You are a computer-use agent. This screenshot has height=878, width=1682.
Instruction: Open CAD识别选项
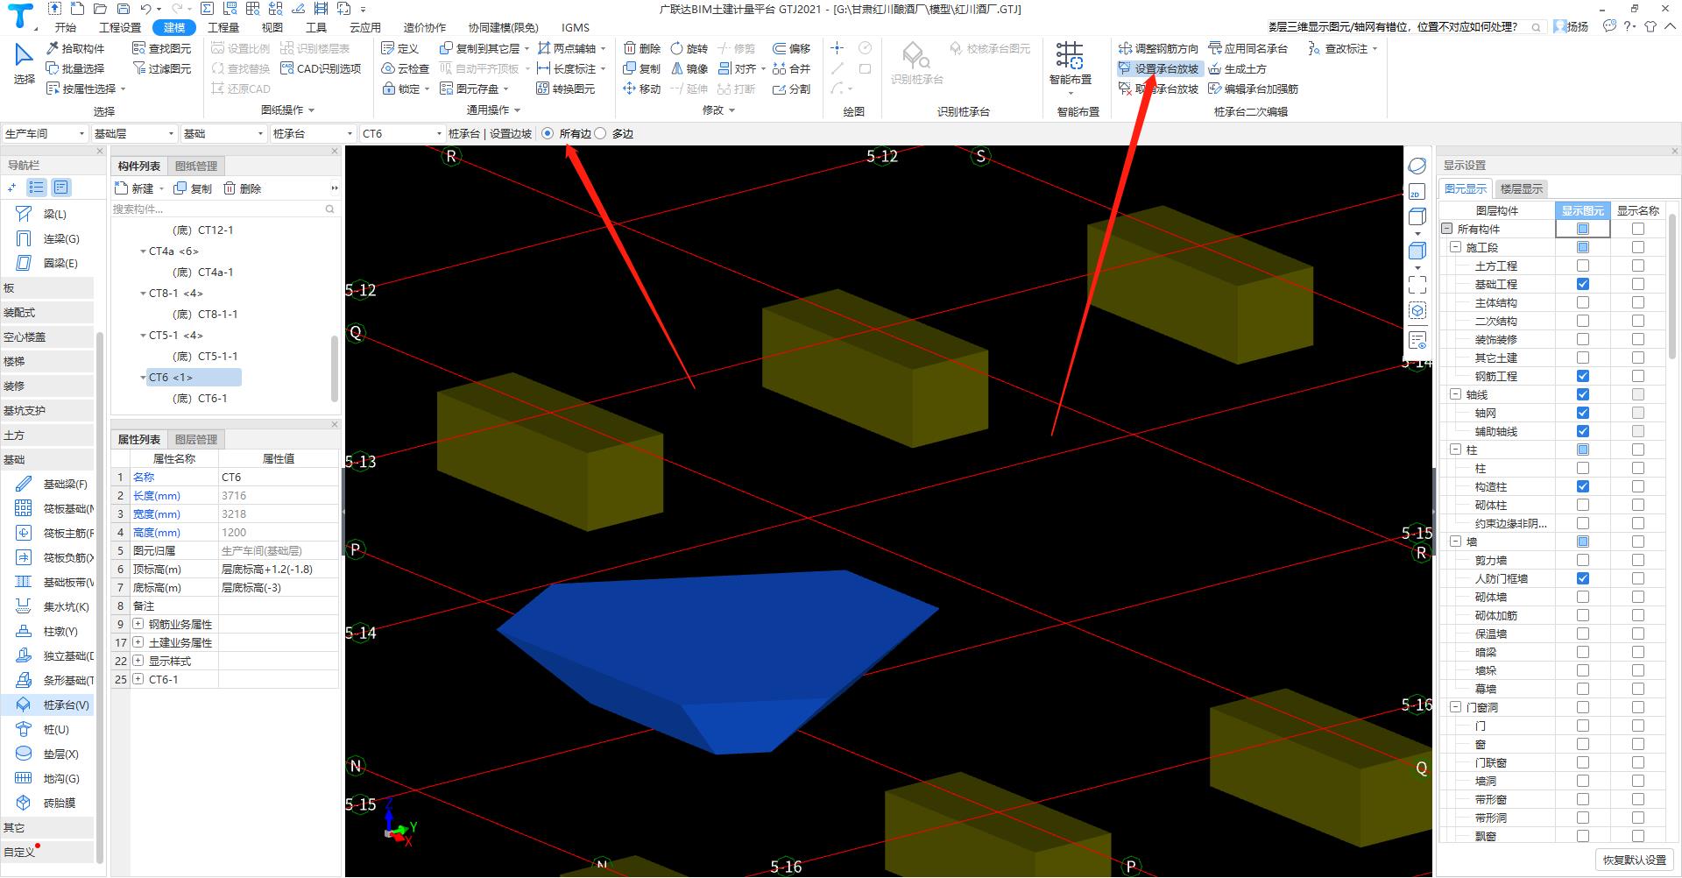click(x=321, y=68)
